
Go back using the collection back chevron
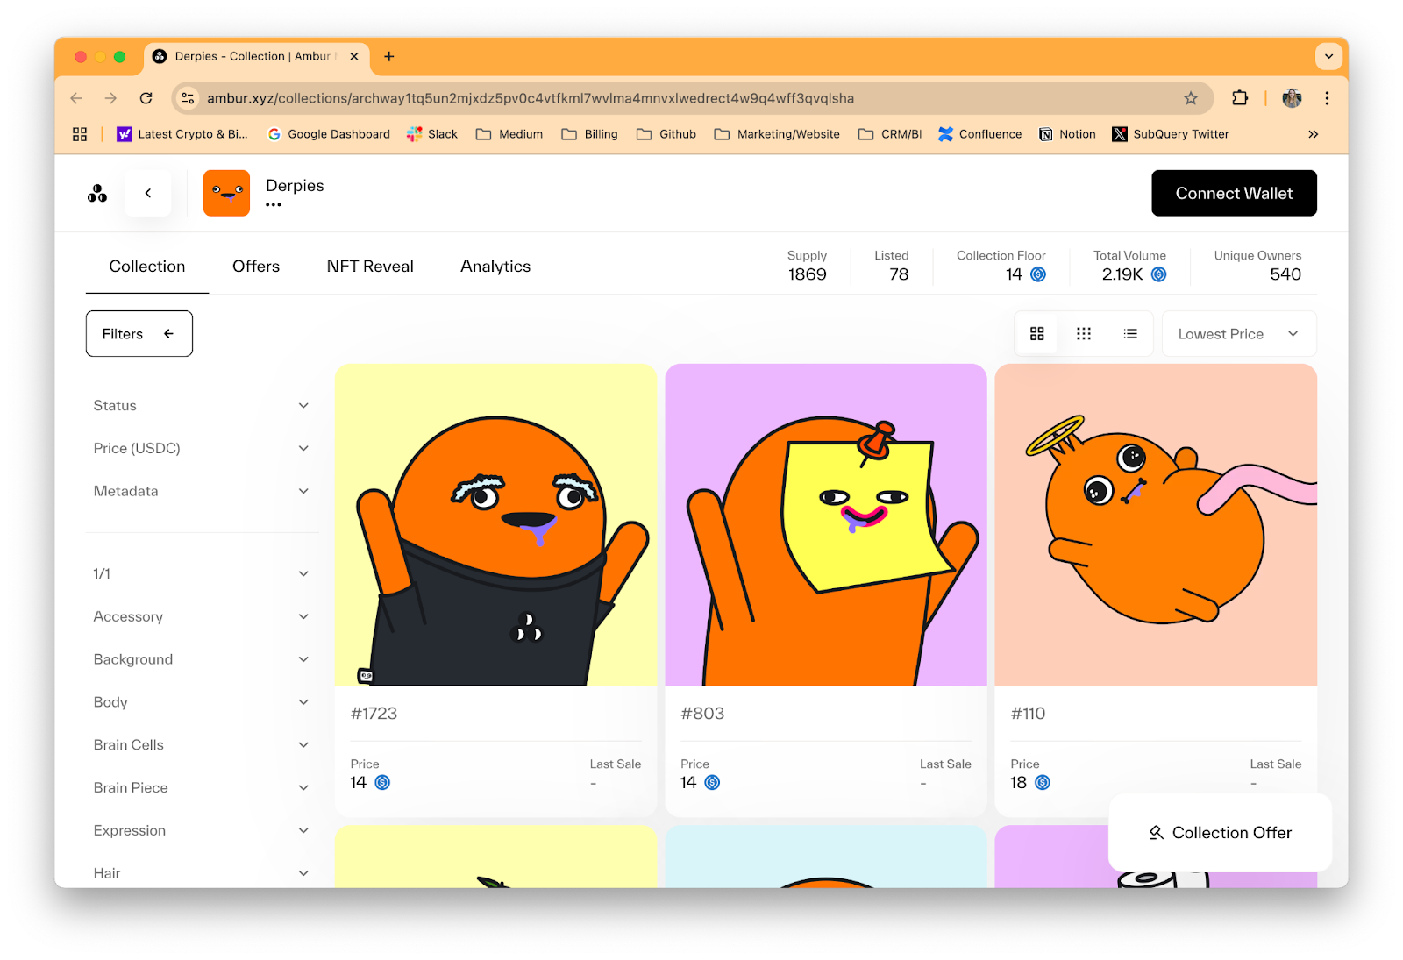(x=148, y=193)
